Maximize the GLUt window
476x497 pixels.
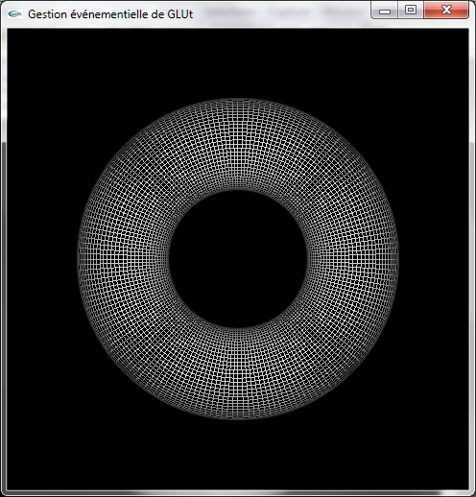(x=411, y=11)
